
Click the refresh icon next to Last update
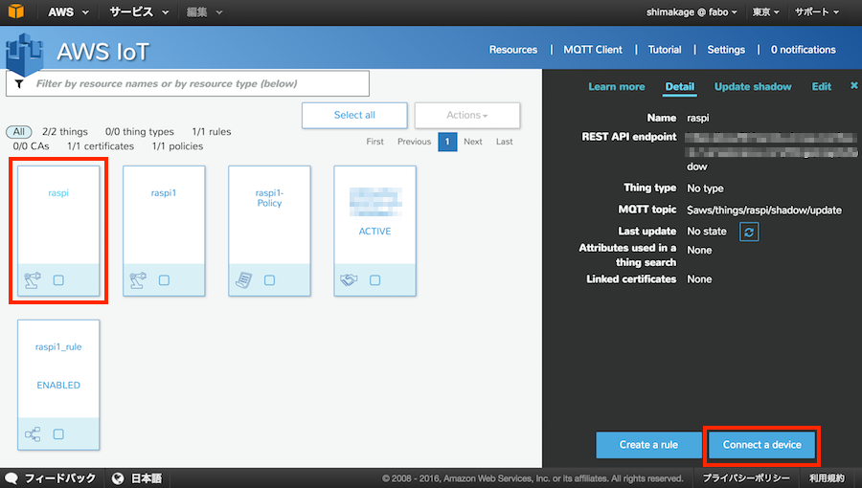click(749, 232)
